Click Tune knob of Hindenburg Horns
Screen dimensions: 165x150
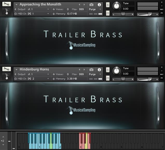pos(116,71)
